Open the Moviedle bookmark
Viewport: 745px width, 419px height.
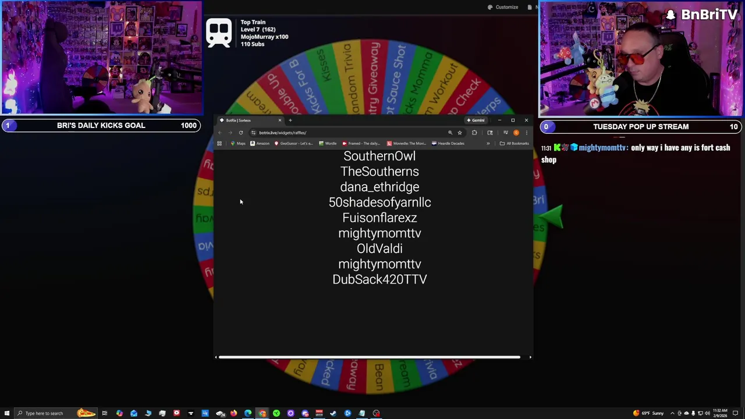(x=406, y=143)
